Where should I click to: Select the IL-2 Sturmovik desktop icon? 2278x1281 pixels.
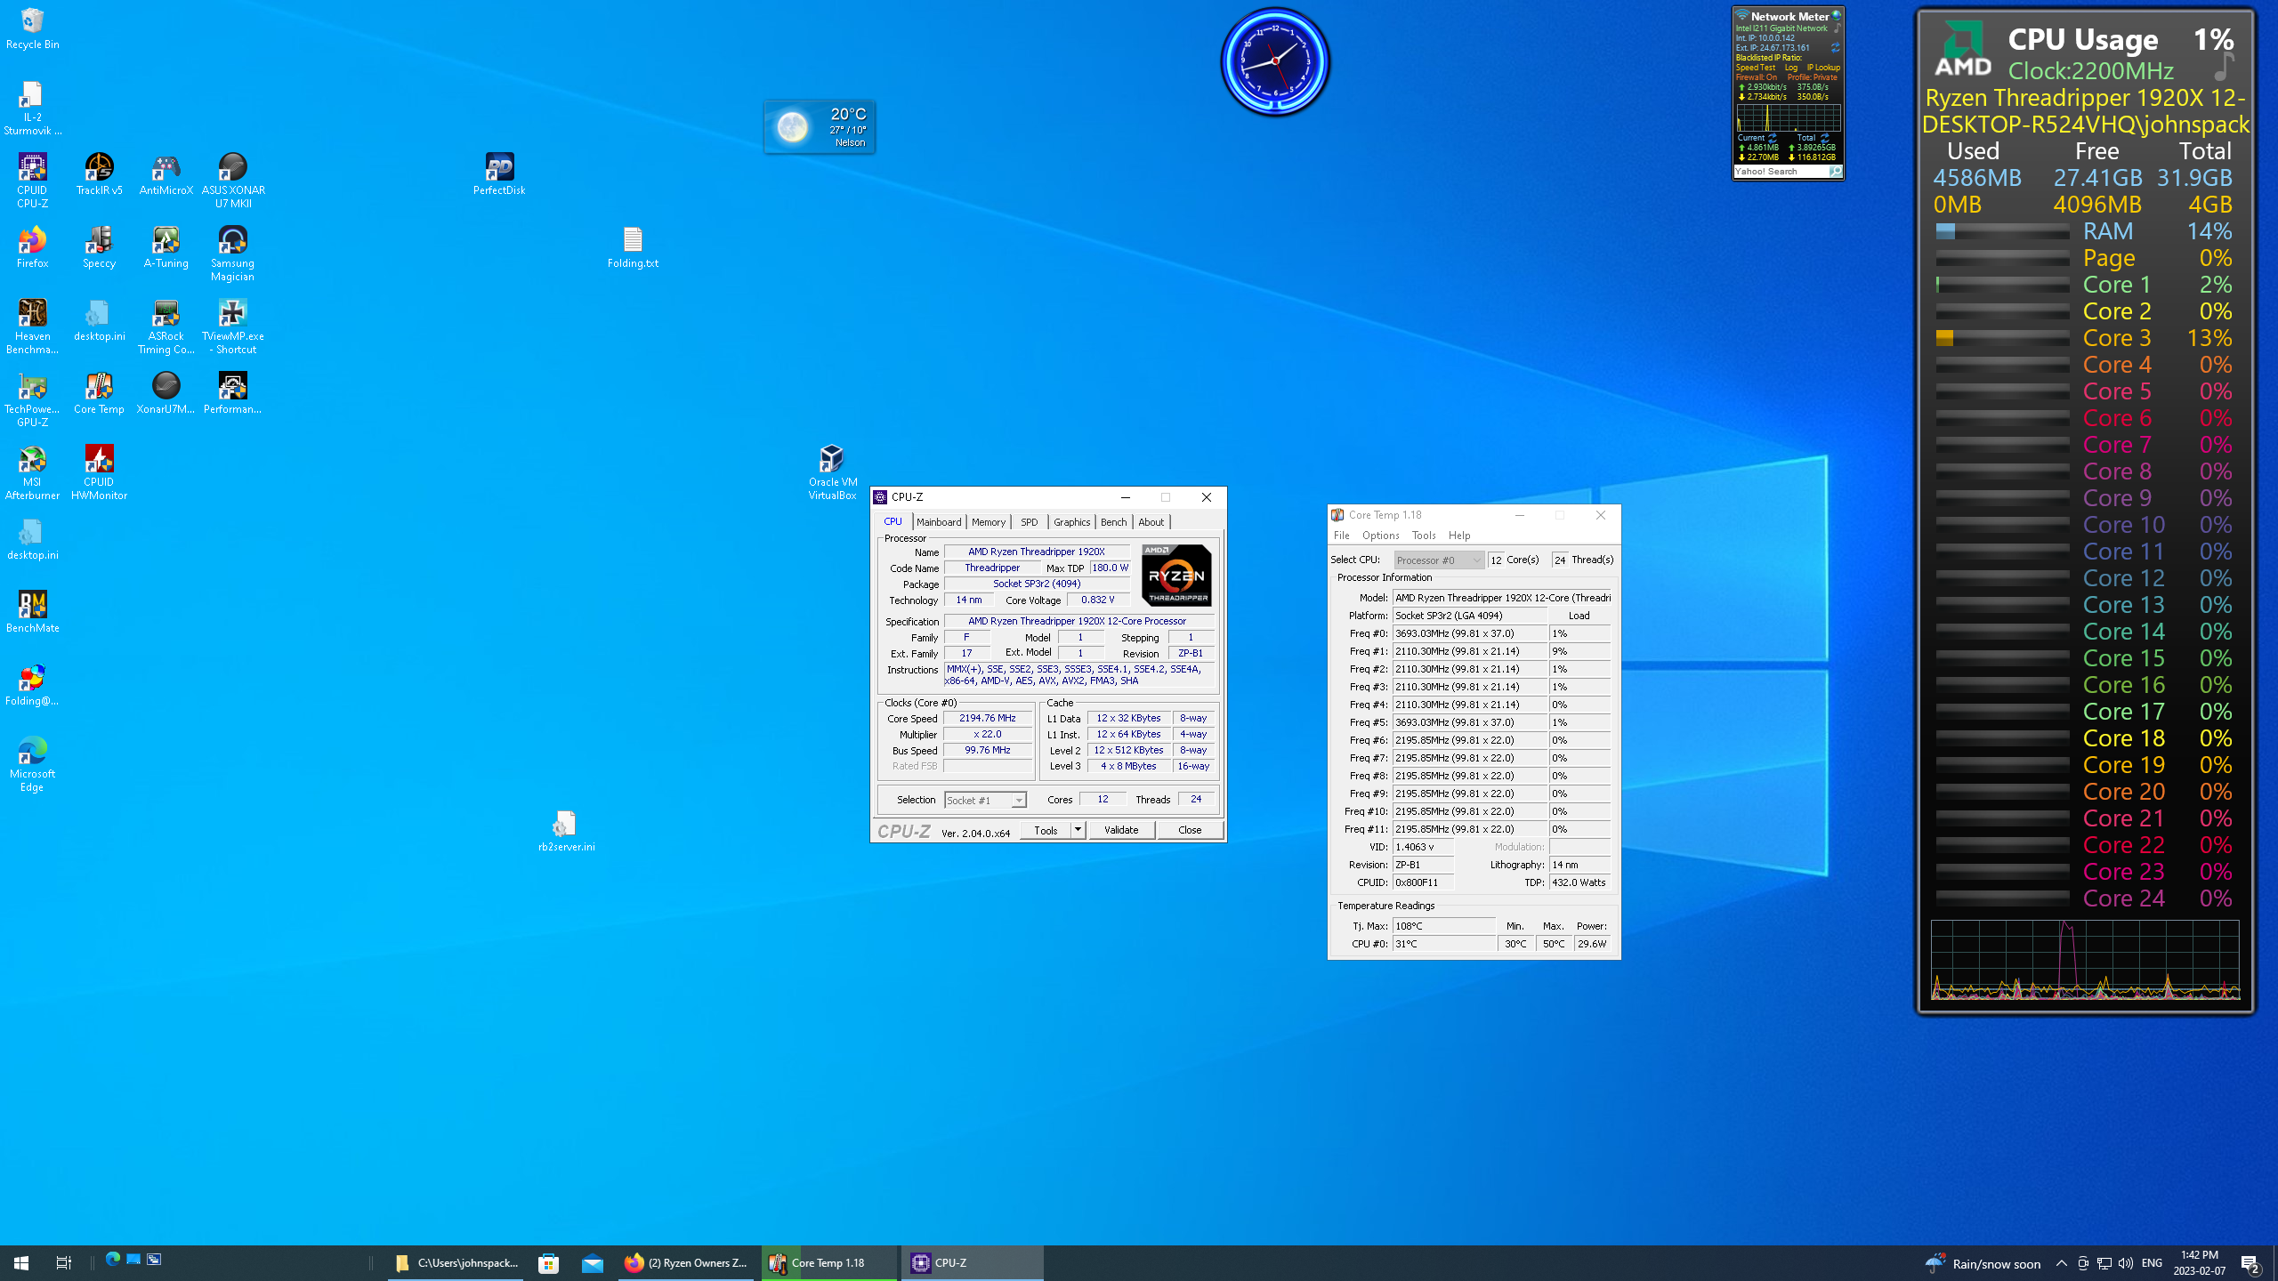tap(32, 108)
